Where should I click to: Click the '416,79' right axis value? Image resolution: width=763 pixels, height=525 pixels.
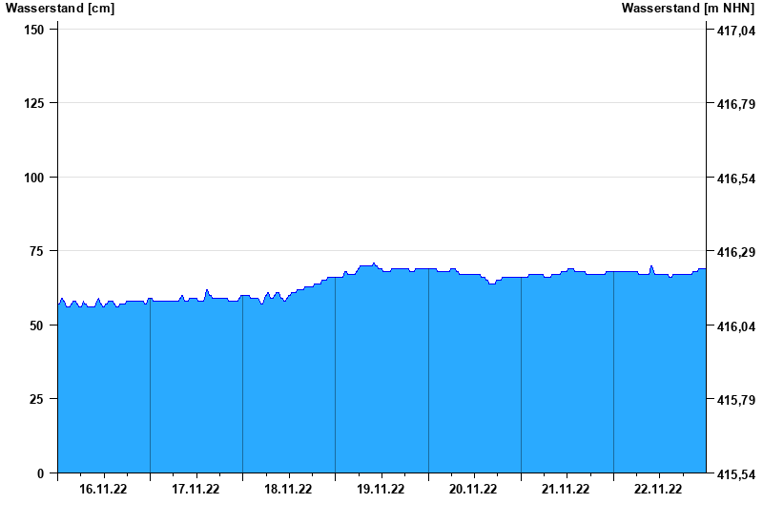(736, 104)
